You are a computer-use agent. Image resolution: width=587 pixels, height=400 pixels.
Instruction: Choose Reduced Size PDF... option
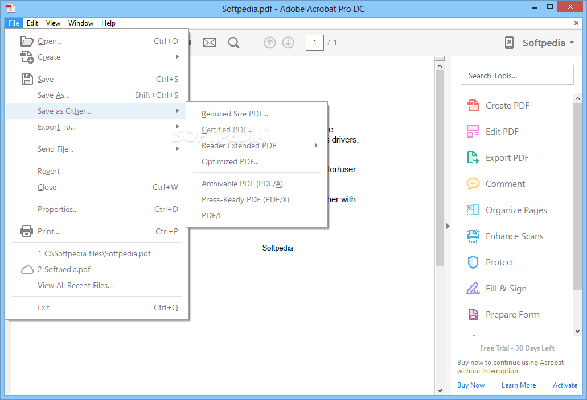pyautogui.click(x=257, y=114)
